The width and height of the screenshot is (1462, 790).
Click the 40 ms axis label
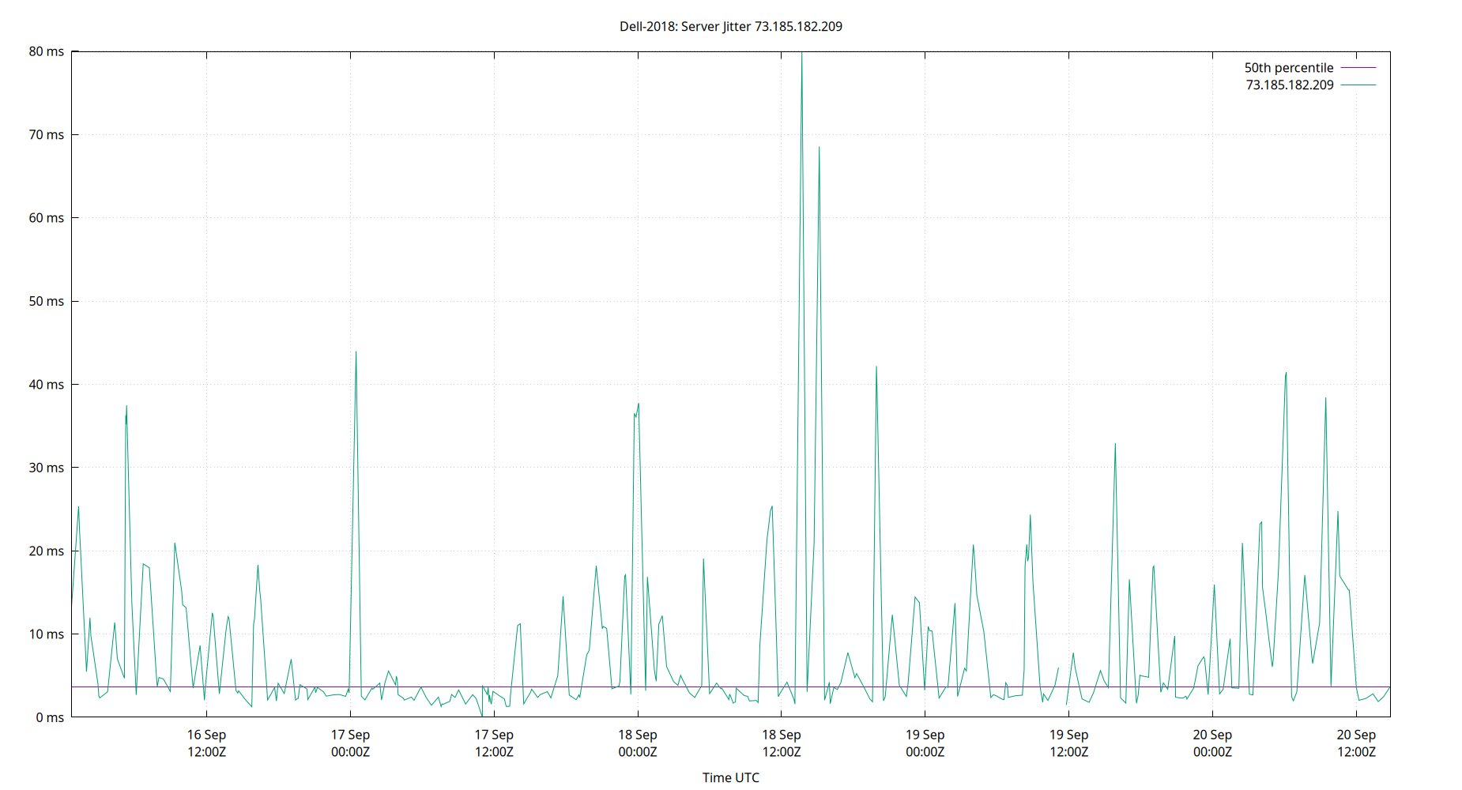(46, 385)
